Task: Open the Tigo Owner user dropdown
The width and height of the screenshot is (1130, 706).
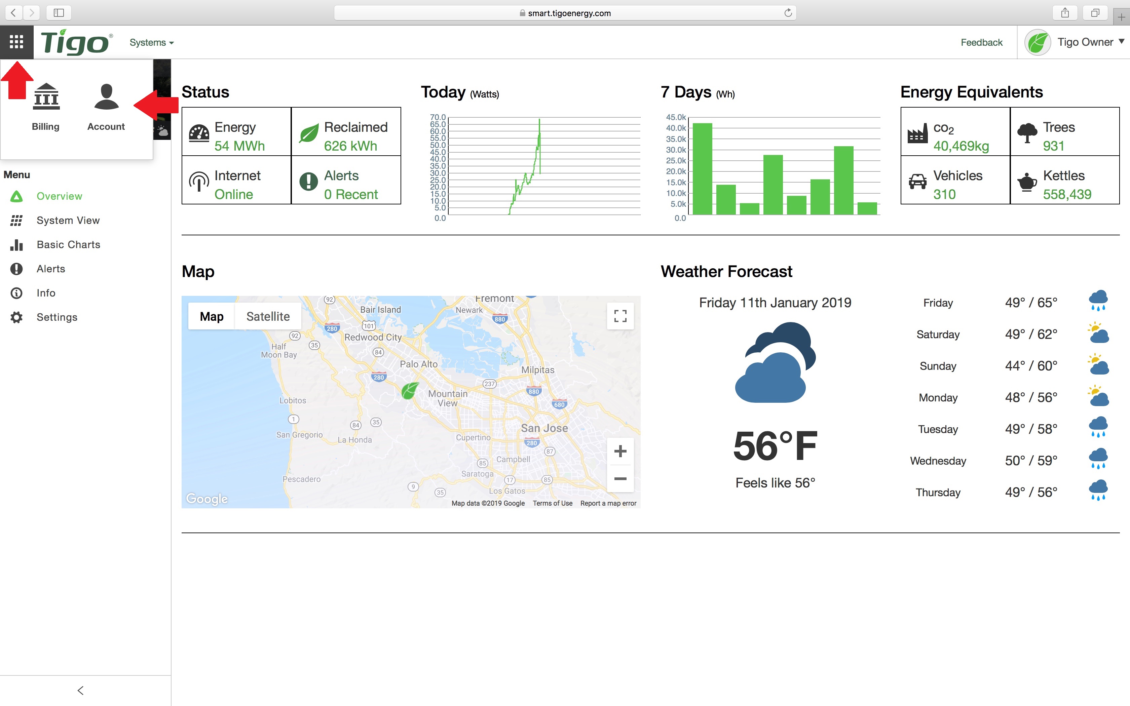Action: [1091, 42]
